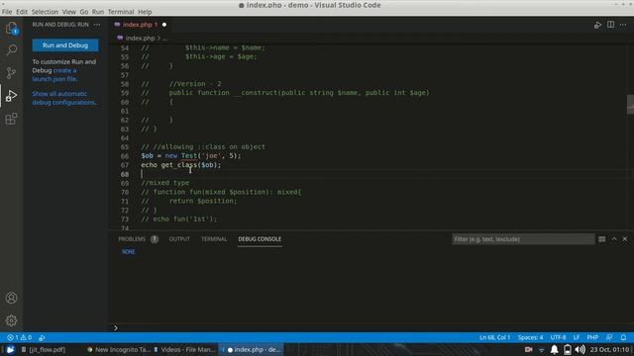Open Run and Debug panel more actions
Image resolution: width=634 pixels, height=356 pixels.
97,25
